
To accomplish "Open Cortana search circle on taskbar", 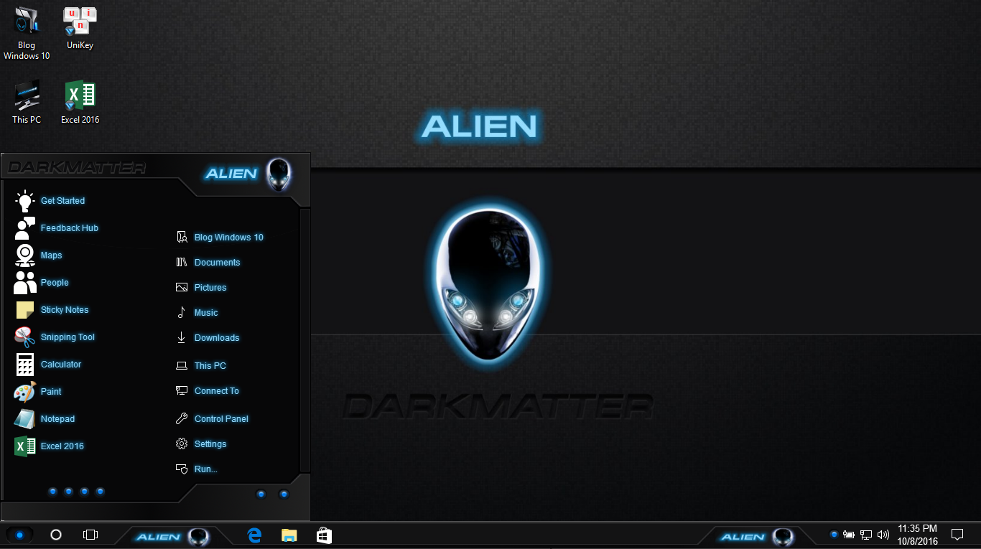I will pyautogui.click(x=56, y=535).
